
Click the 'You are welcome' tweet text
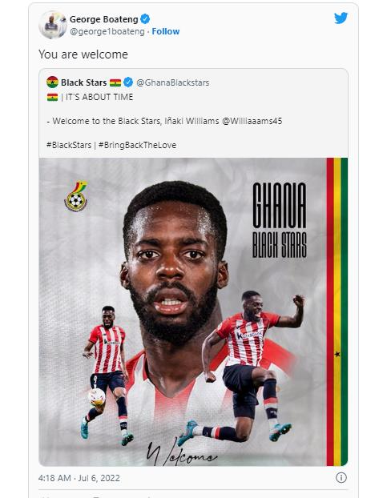click(83, 54)
